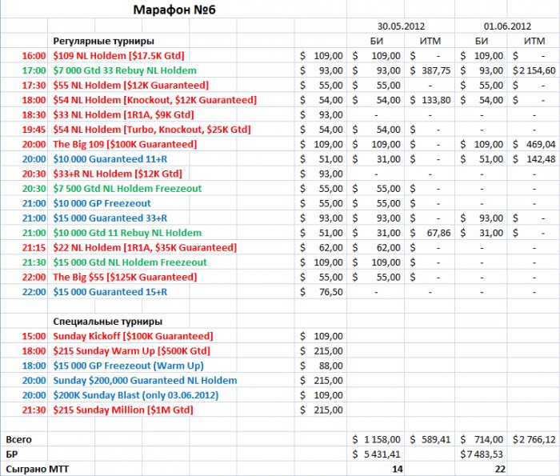Screen dimensions: 560x476
Task: Click the date header 01.06.2012
Action: [x=507, y=26]
